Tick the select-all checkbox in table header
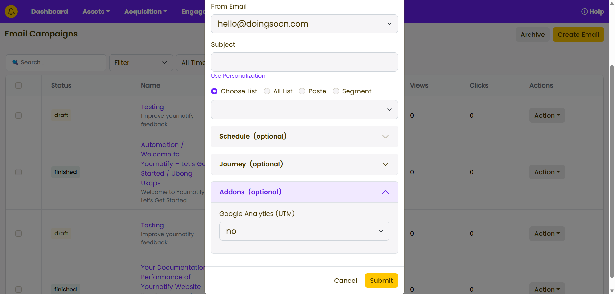 (x=19, y=85)
